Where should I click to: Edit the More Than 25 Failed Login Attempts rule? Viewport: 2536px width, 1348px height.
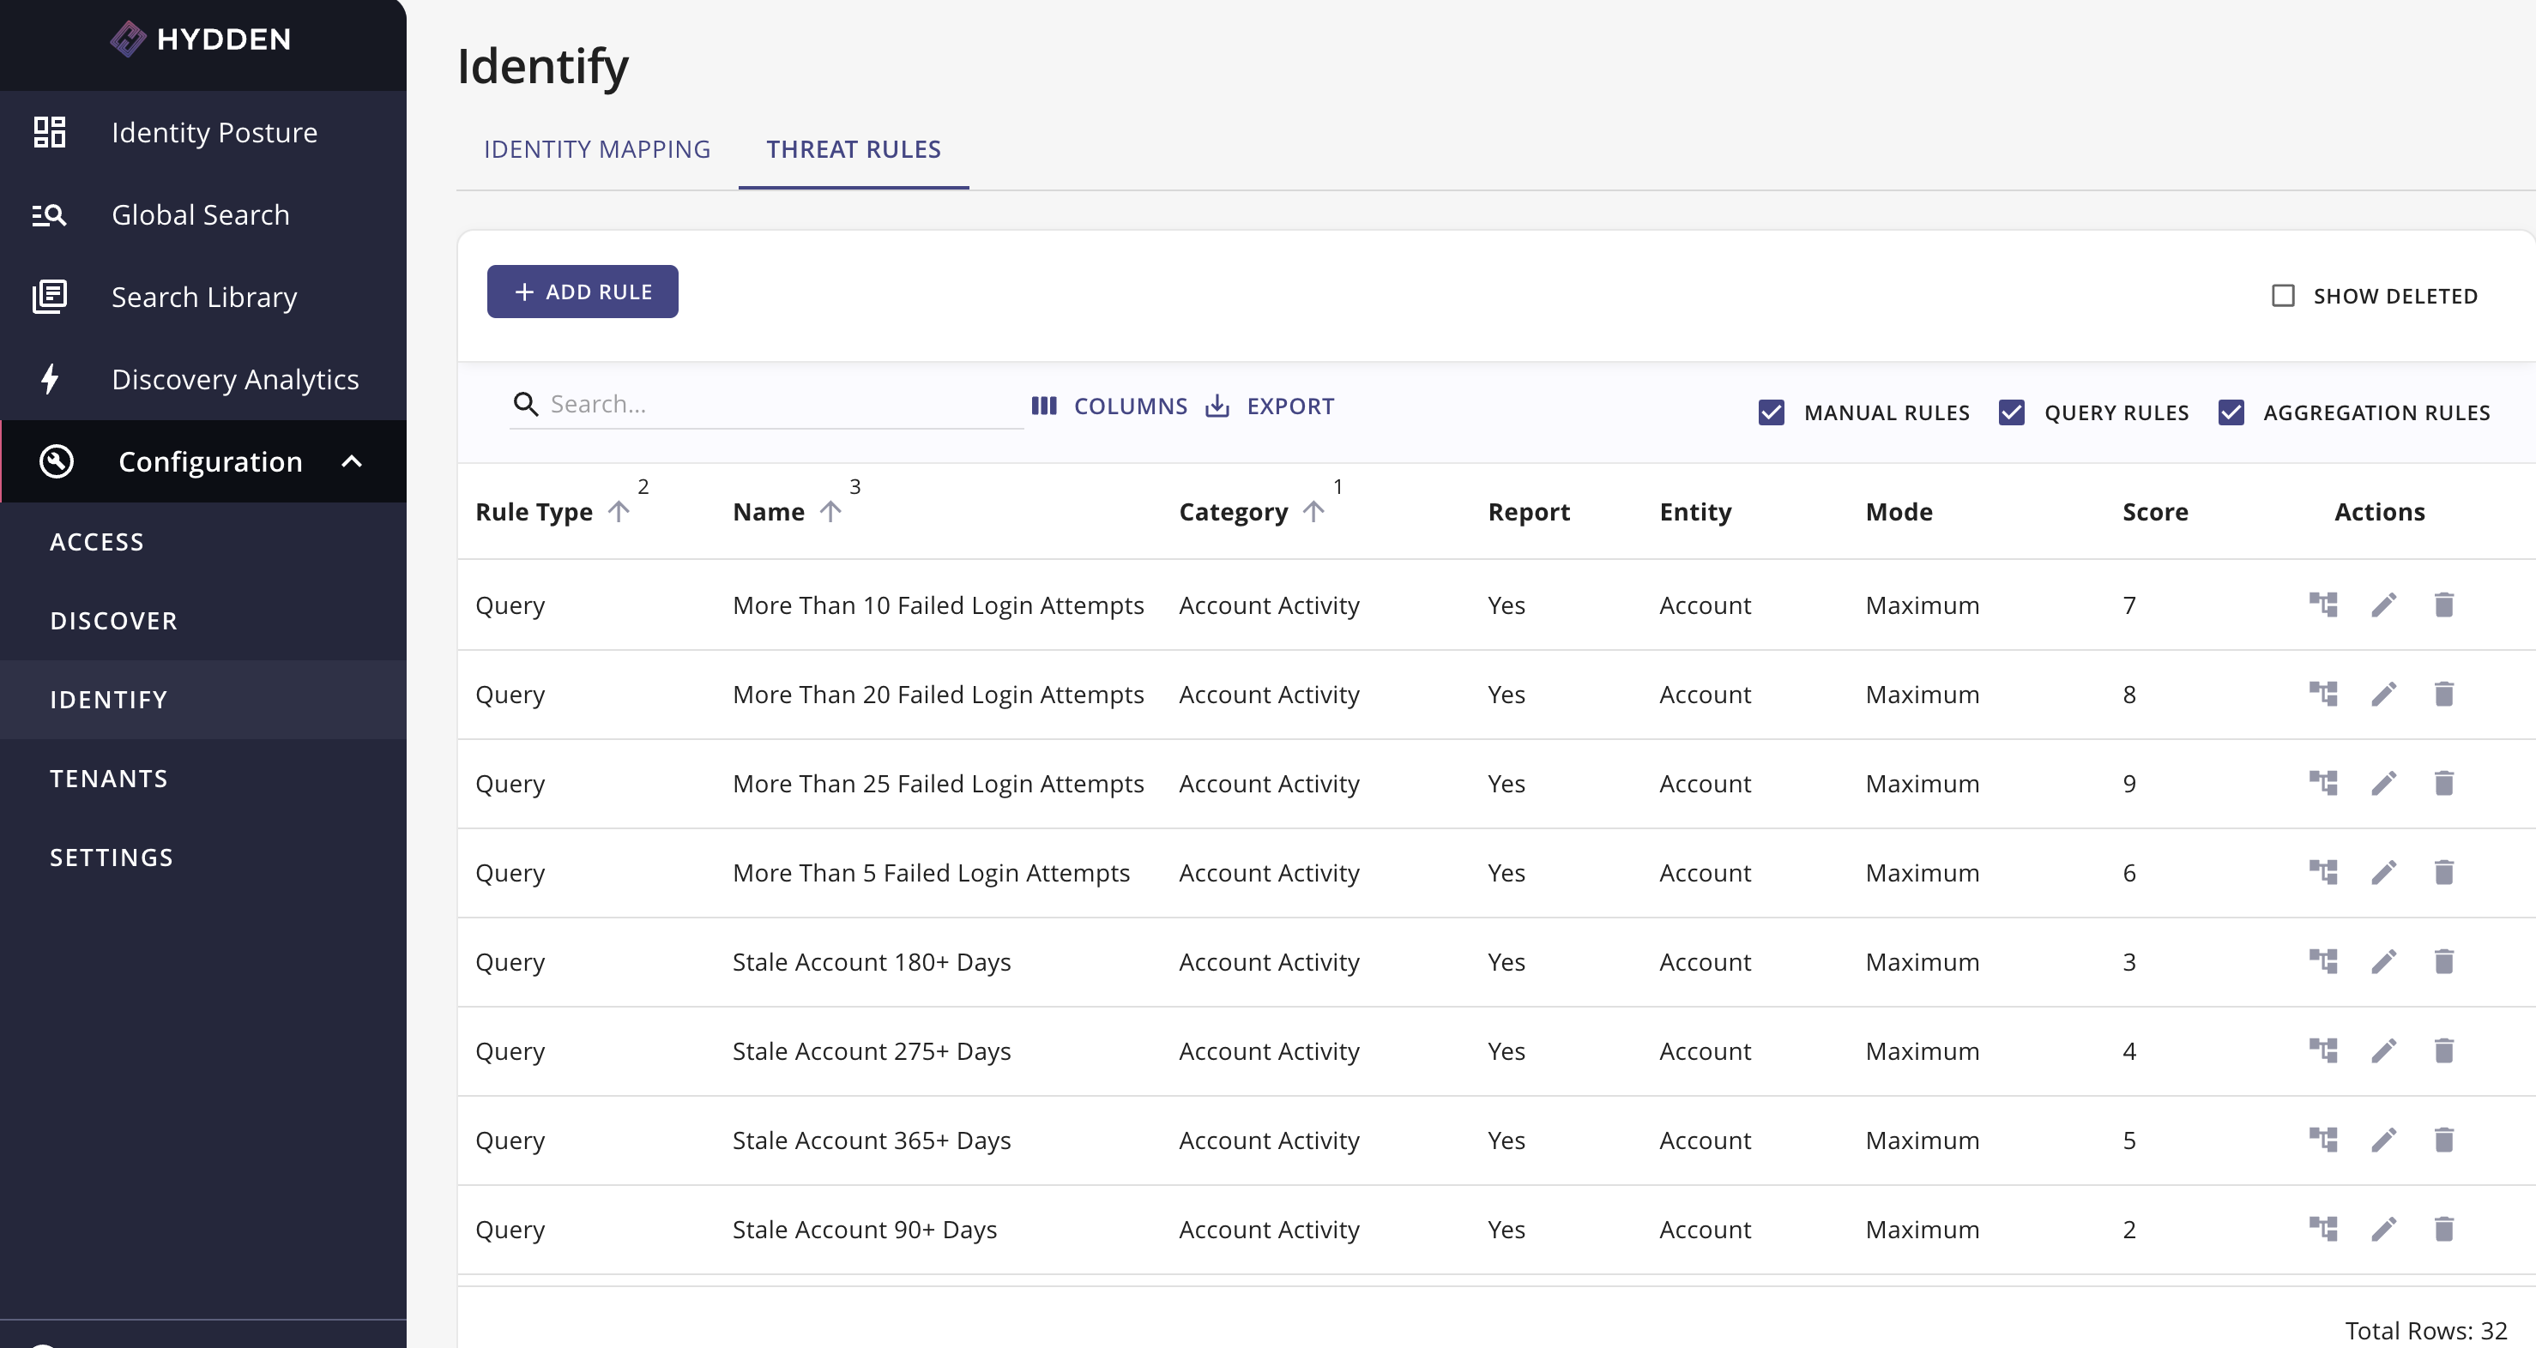tap(2383, 783)
